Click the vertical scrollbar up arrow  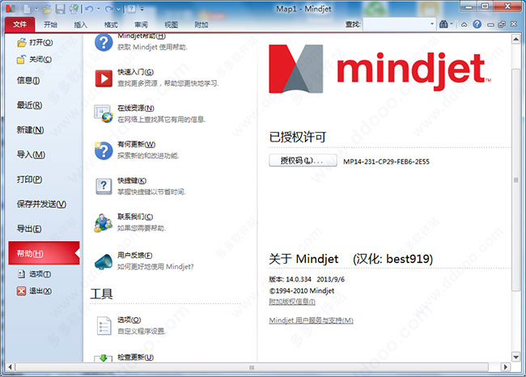(516, 40)
